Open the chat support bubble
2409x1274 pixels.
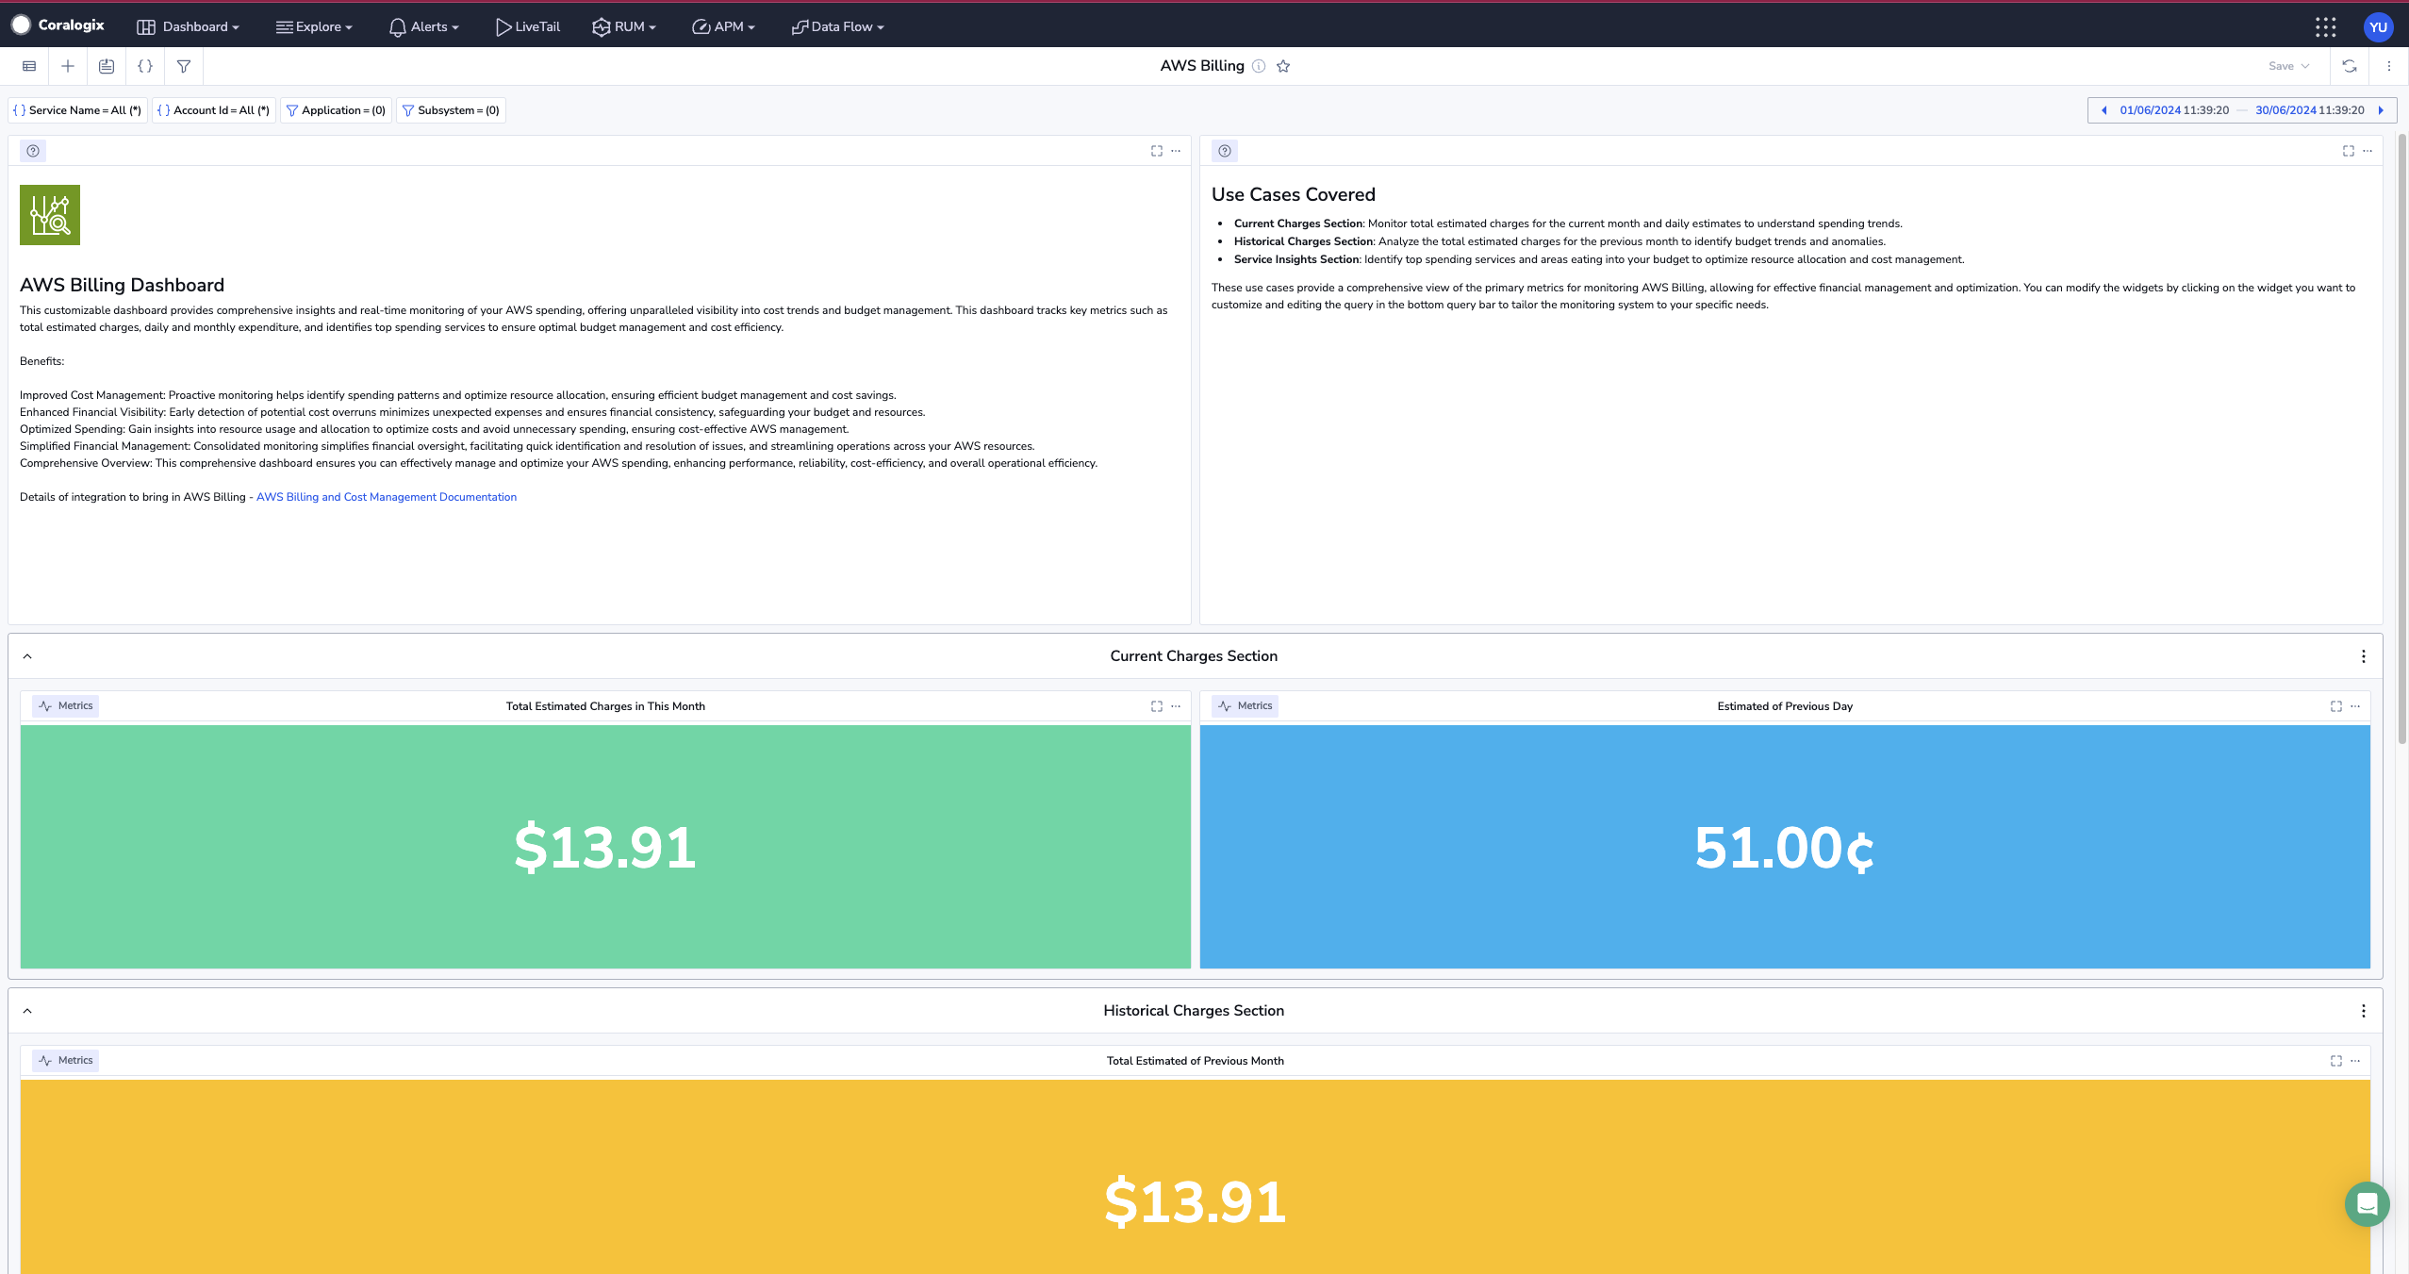pos(2368,1204)
